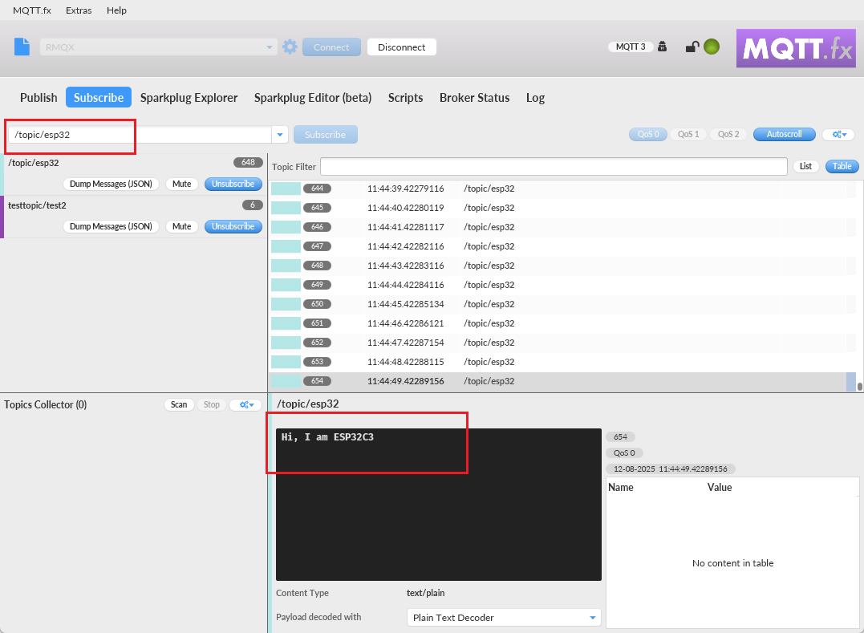Image resolution: width=864 pixels, height=633 pixels.
Task: Click the Subscribe button beside topic field
Action: [x=325, y=135]
